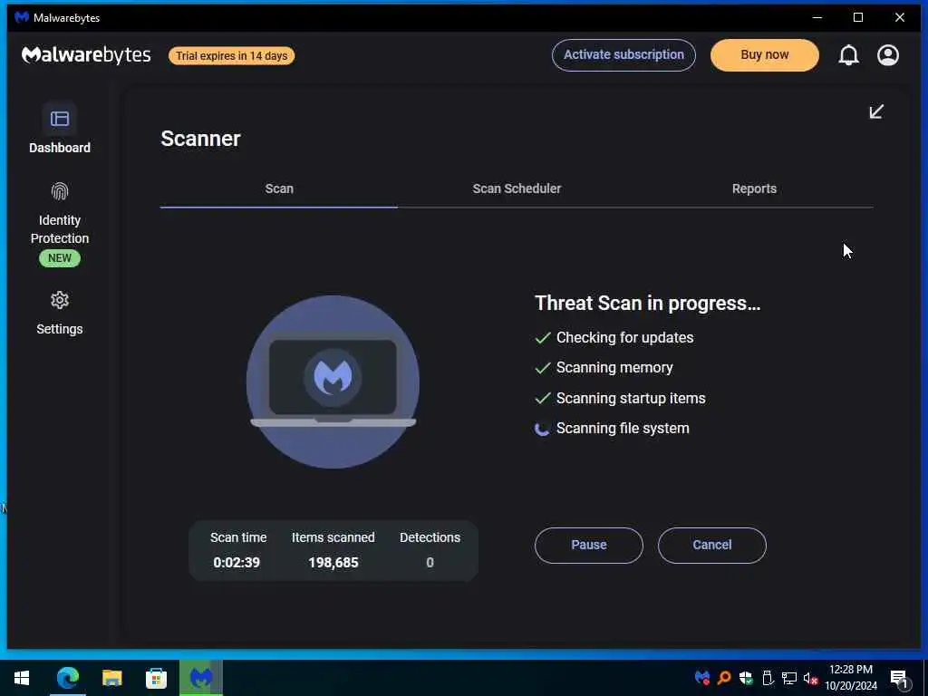Click the Checking for updates step
Screen dimensions: 928x696
click(614, 337)
